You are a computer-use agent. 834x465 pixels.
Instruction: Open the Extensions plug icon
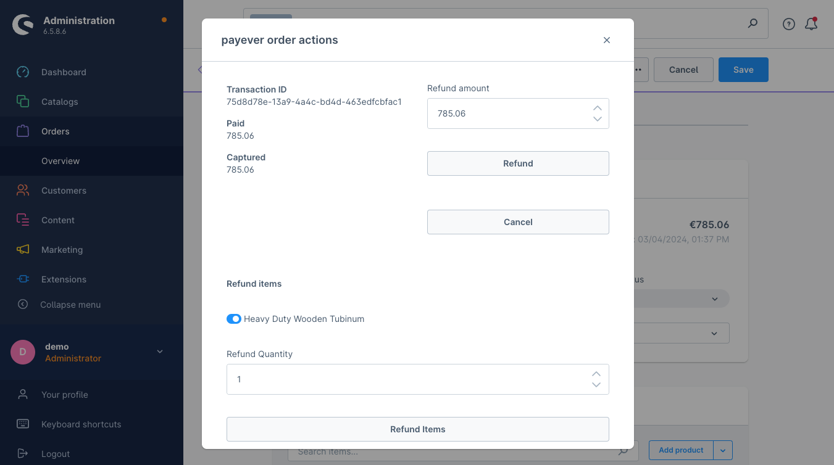[23, 279]
